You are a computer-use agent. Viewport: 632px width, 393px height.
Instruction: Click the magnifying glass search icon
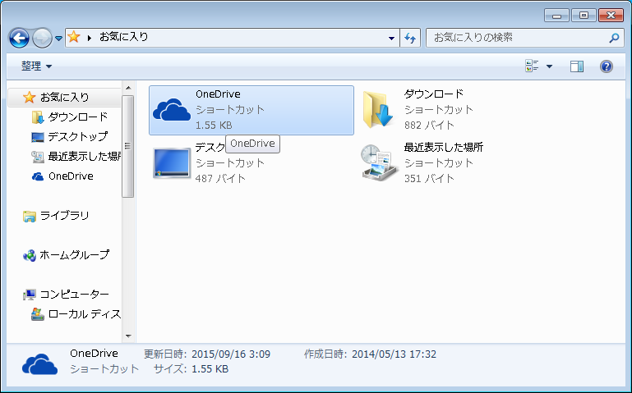coord(614,38)
